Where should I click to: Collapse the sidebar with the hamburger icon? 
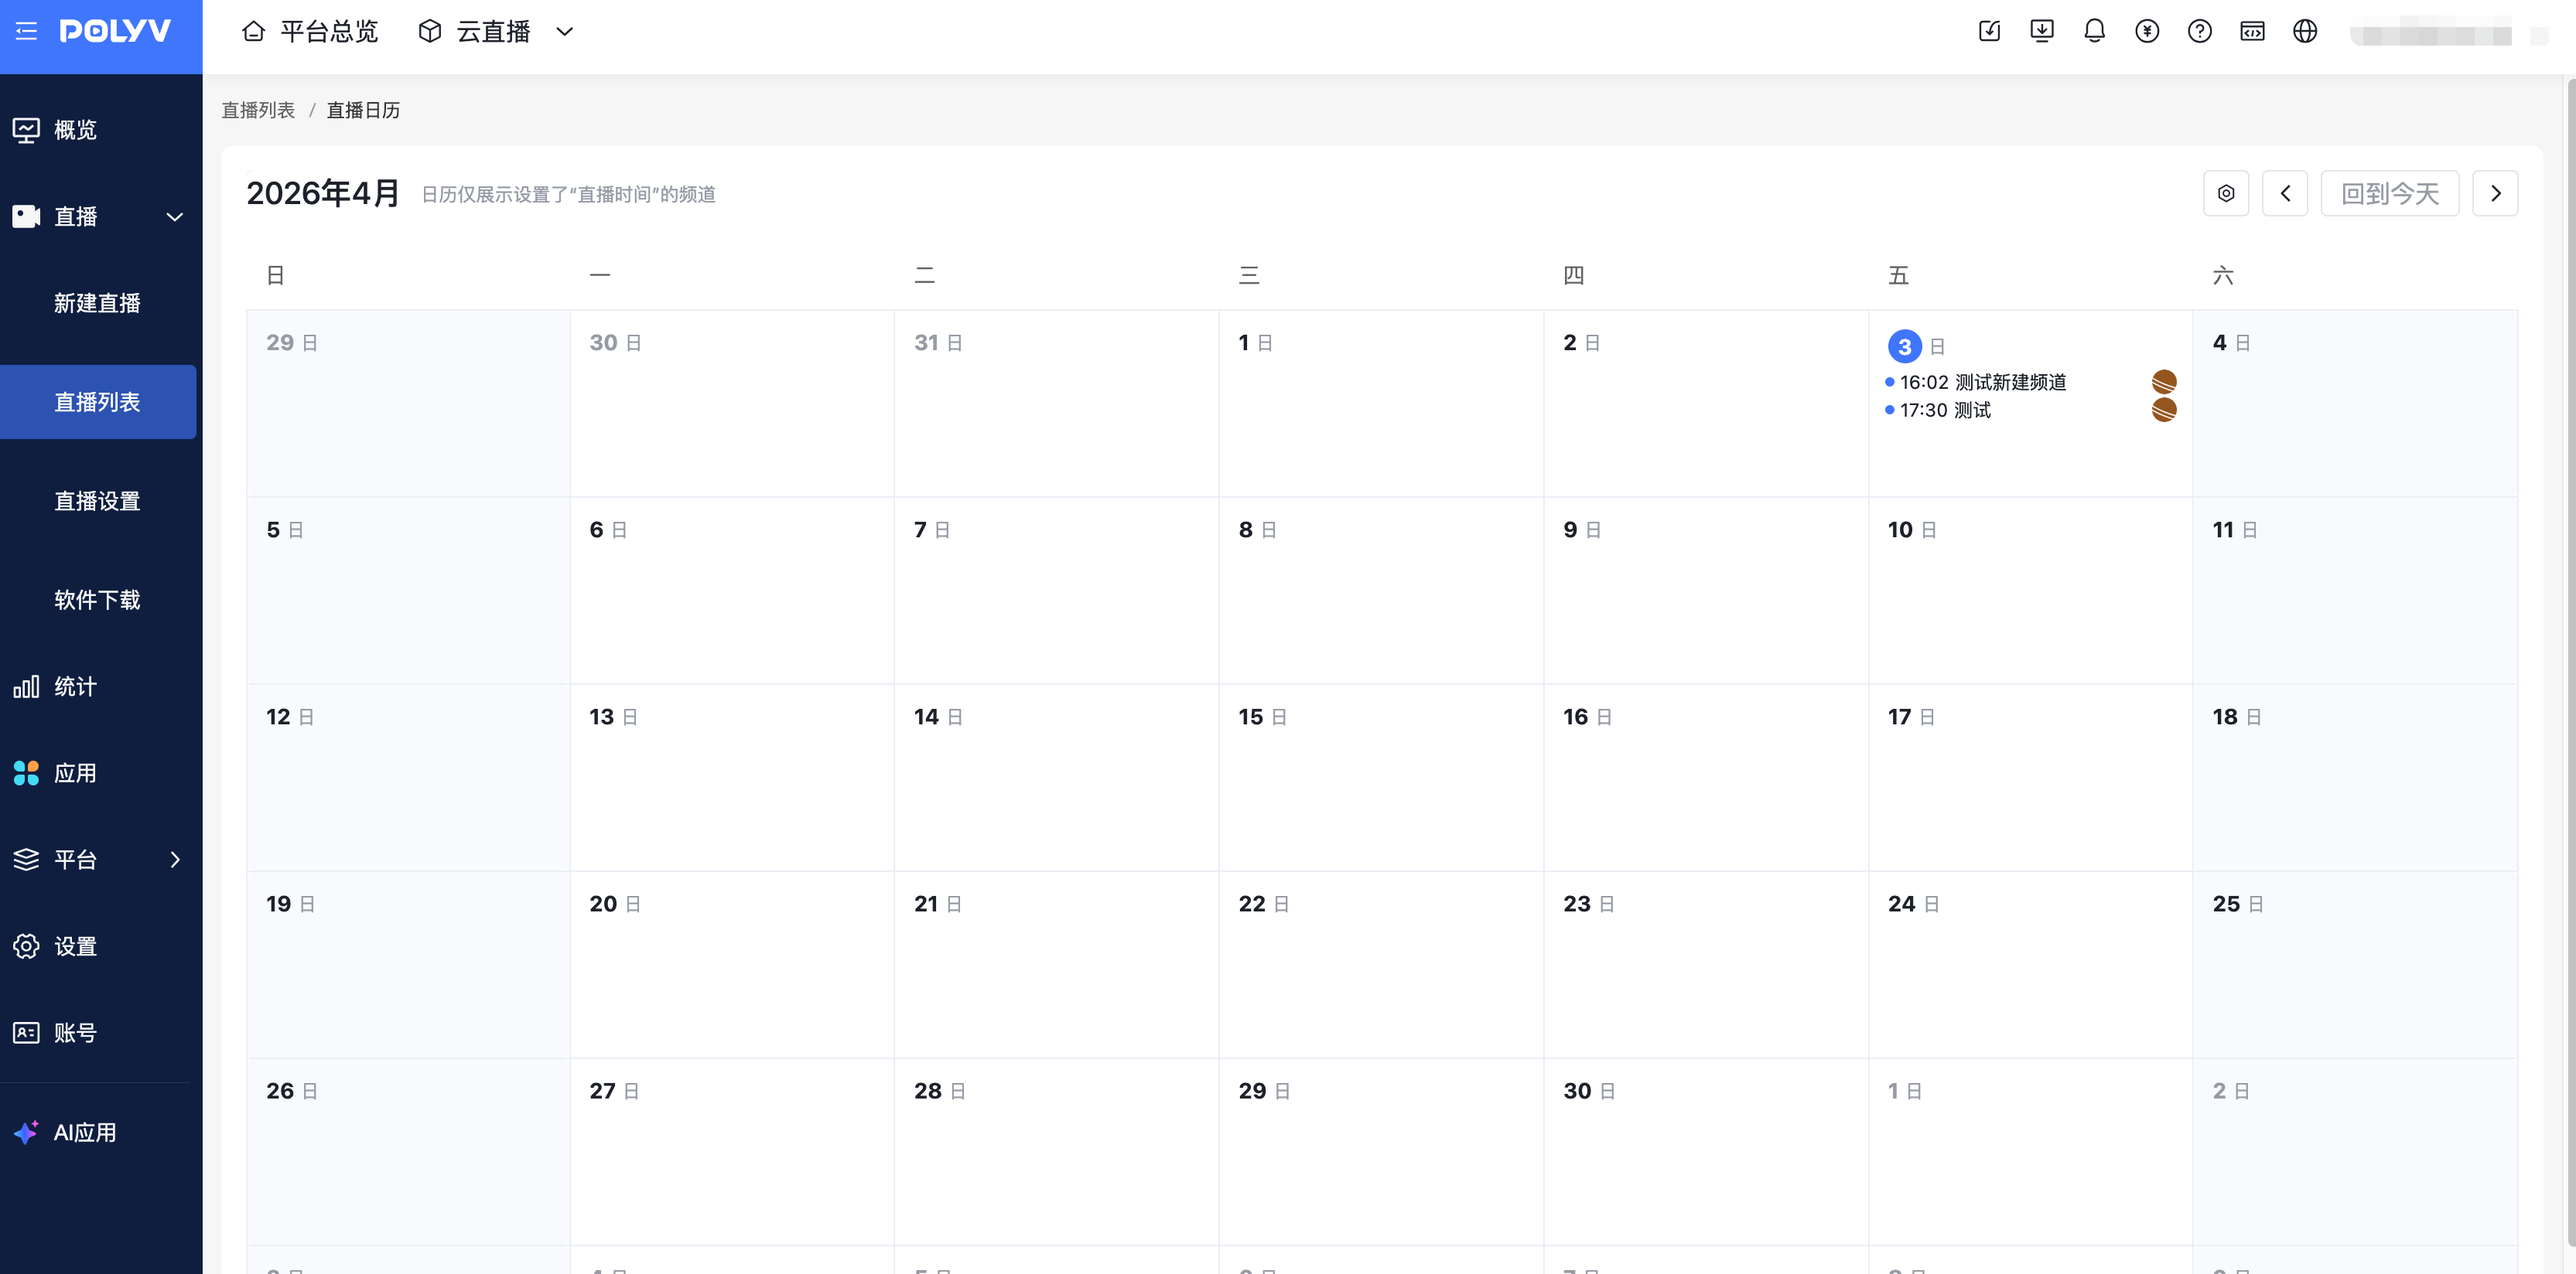(x=26, y=31)
